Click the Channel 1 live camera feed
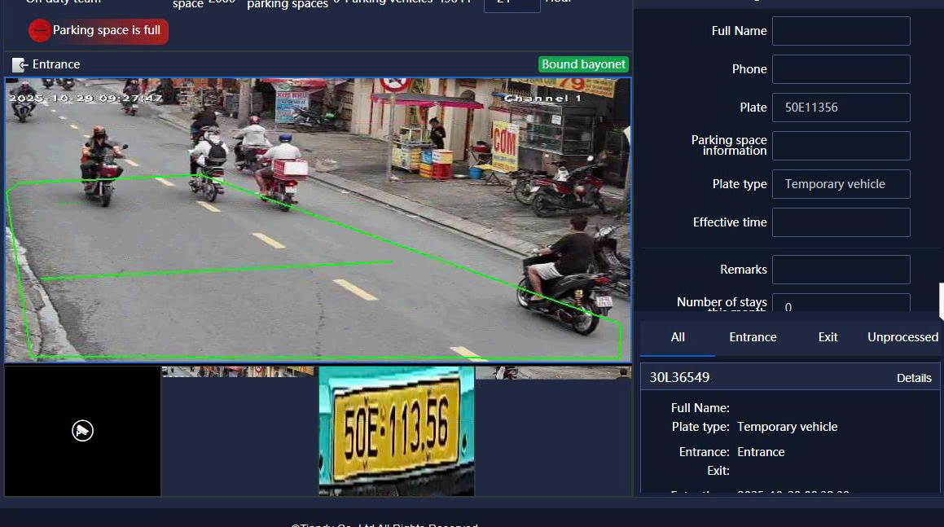944x527 pixels. [318, 218]
